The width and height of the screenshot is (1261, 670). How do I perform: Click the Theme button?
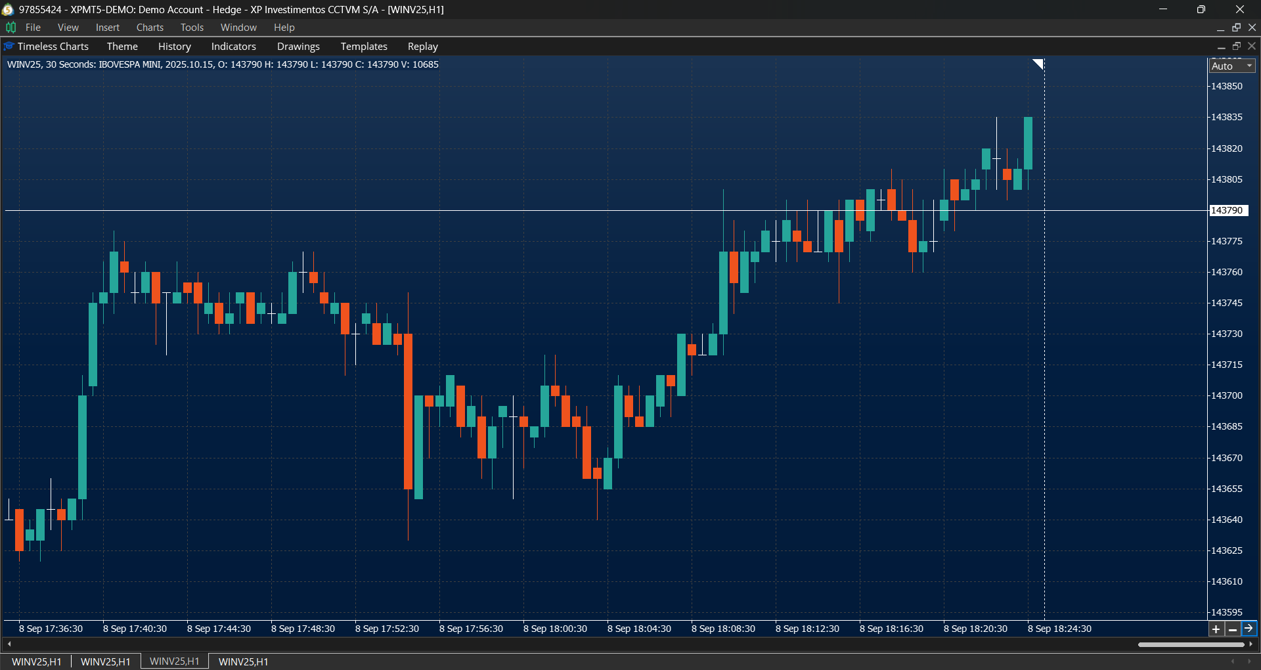click(122, 47)
